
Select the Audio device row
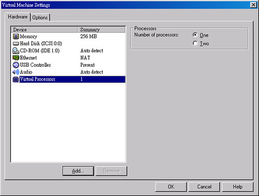pos(68,72)
